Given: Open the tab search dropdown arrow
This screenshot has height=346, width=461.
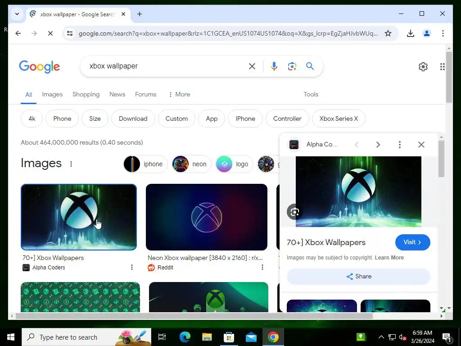Looking at the screenshot, I should pyautogui.click(x=17, y=14).
